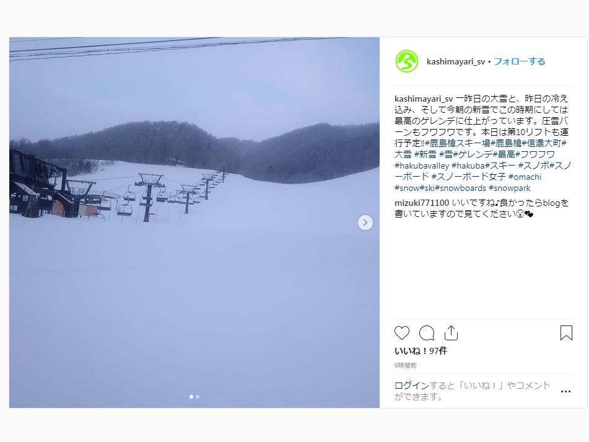
Task: Open the #snowpark hashtag
Action: tap(509, 188)
